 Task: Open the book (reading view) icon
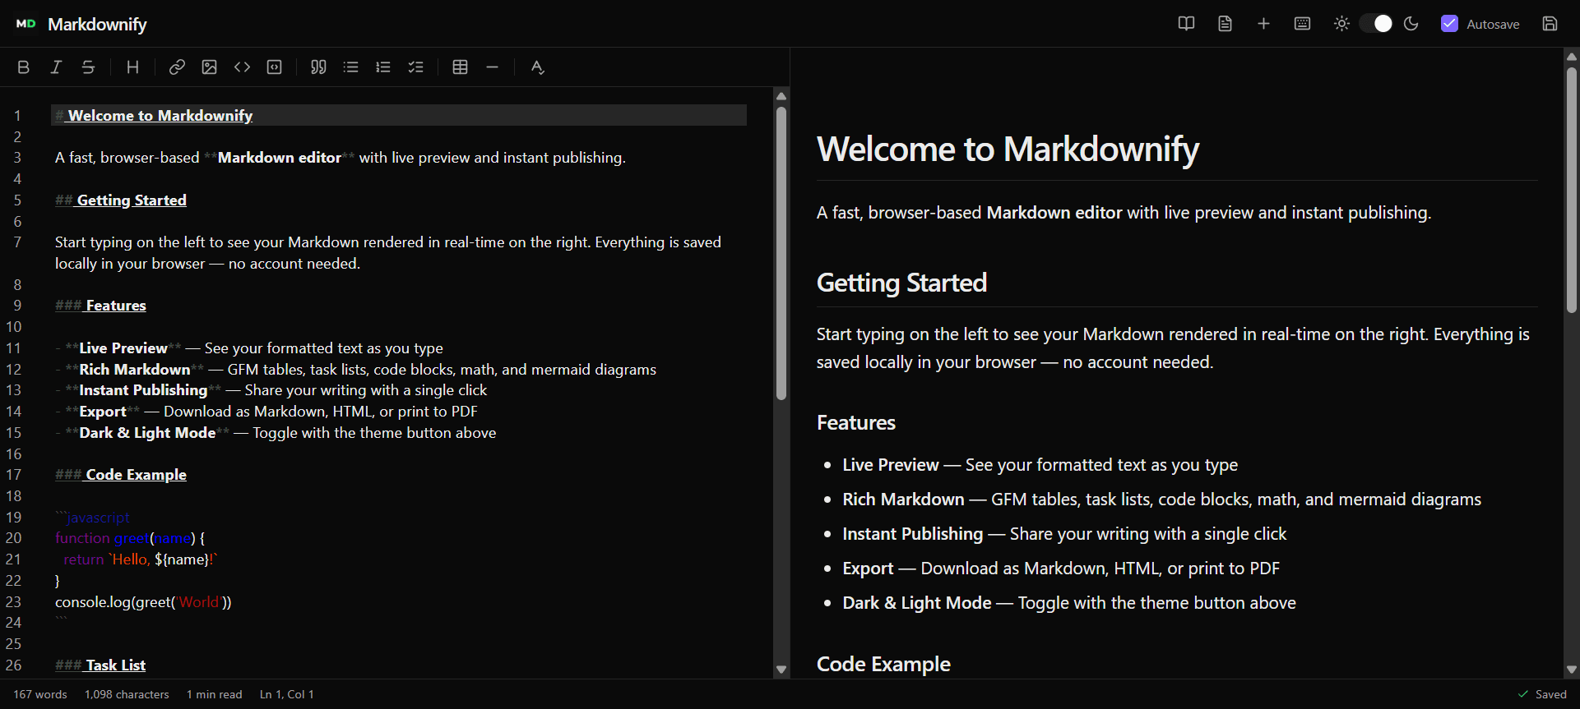point(1186,24)
